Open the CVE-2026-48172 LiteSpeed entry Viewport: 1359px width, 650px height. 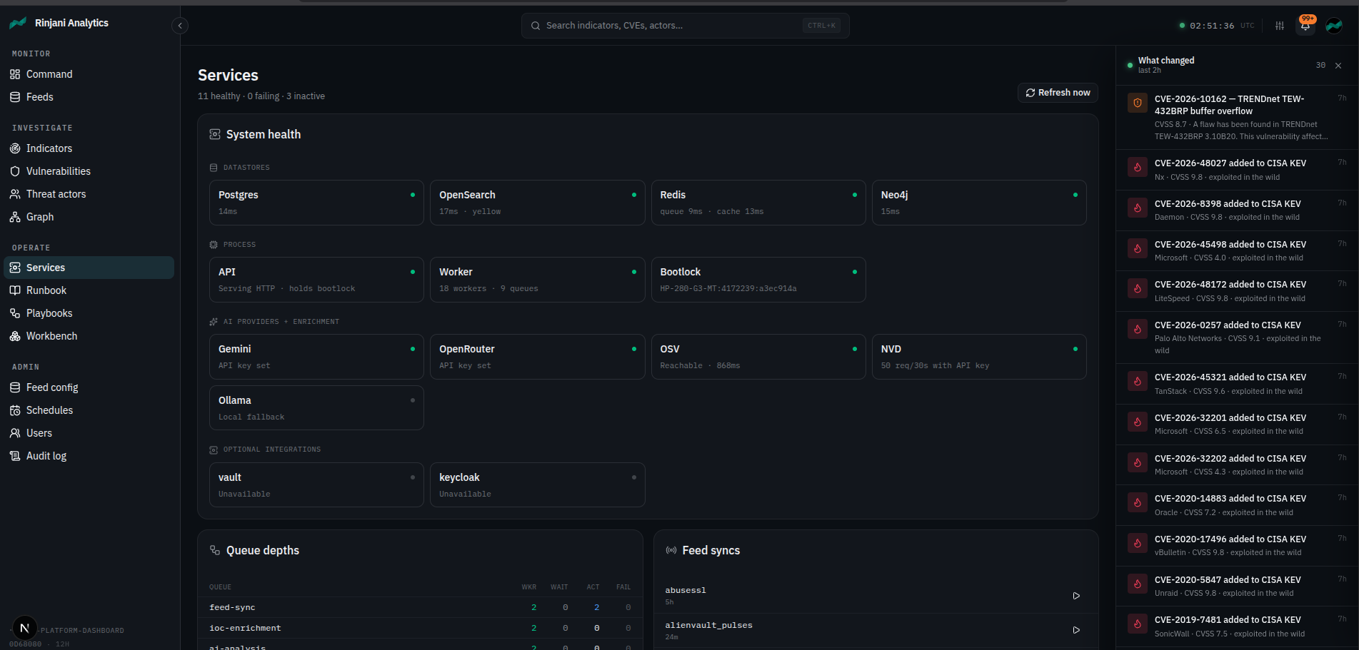(1237, 291)
